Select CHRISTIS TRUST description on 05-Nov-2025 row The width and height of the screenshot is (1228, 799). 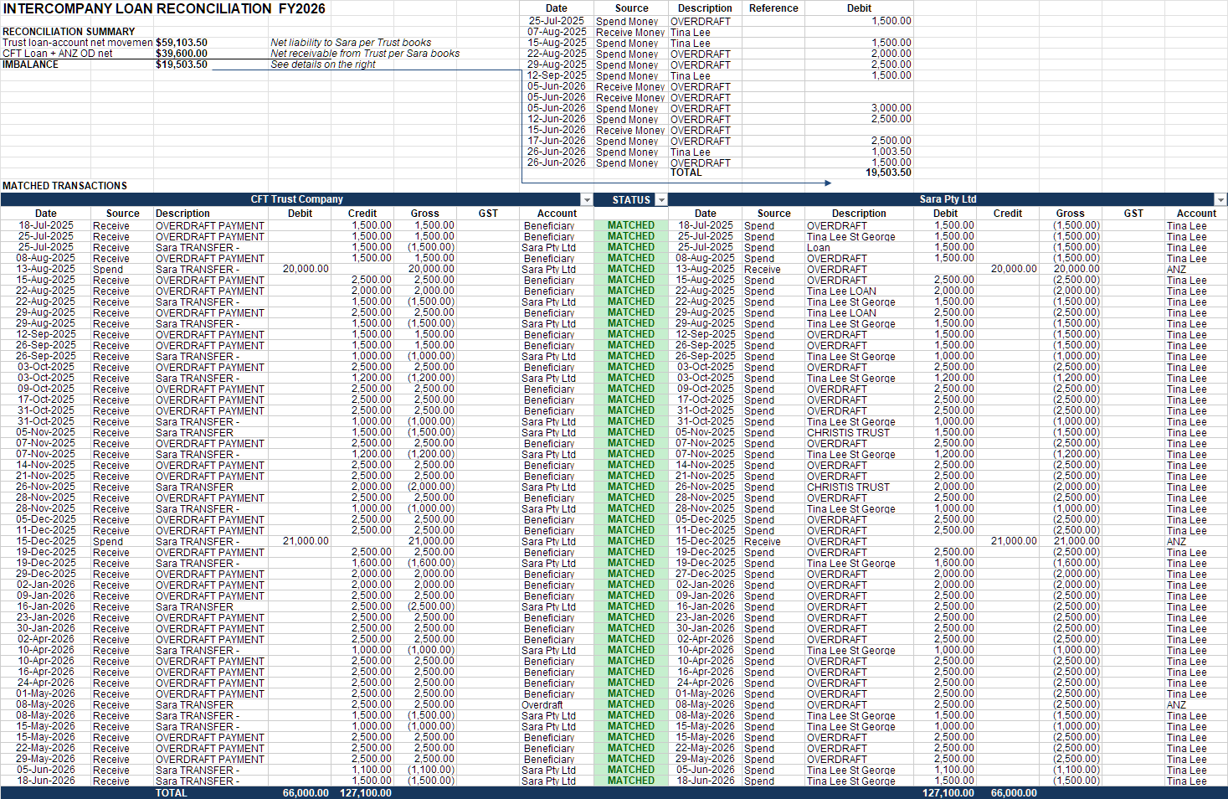(848, 432)
